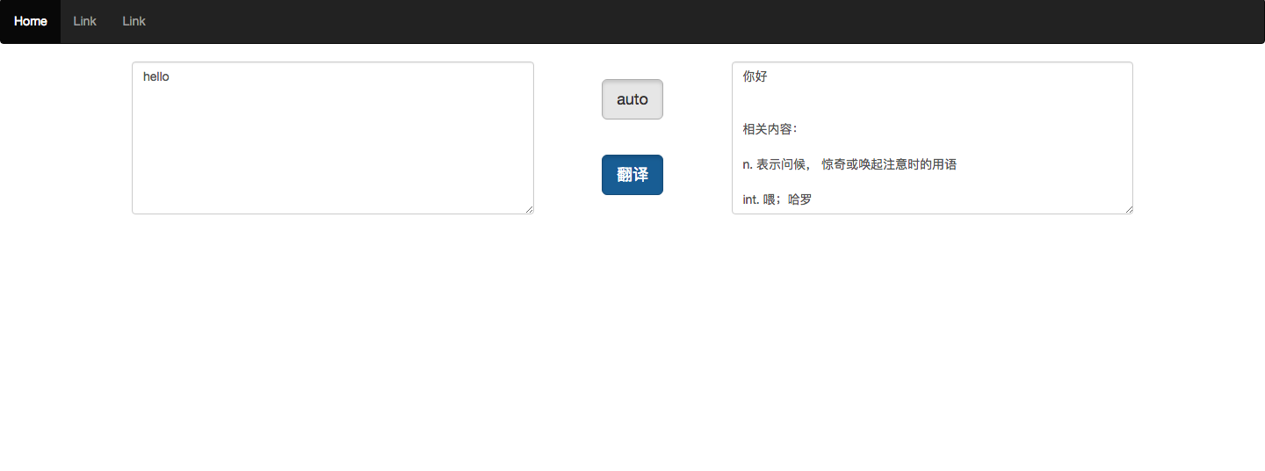Click blank white page area below text boxes
Viewport: 1265px width, 471px height.
coord(632,351)
